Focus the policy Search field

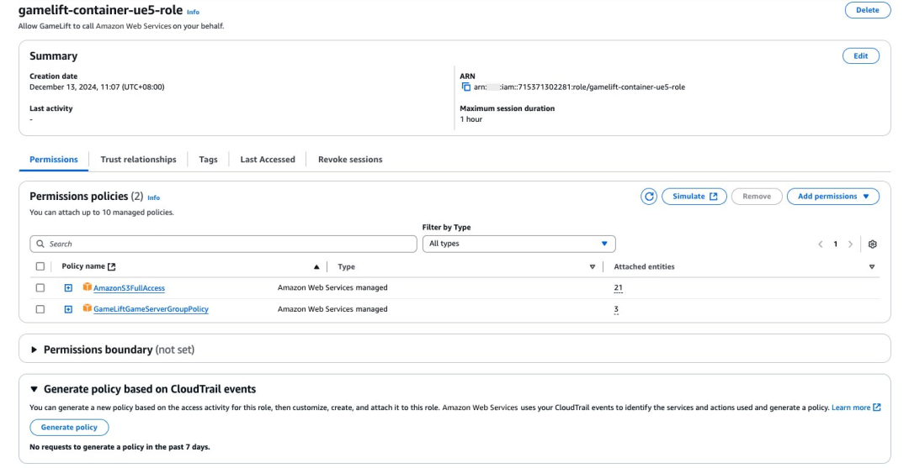(223, 245)
